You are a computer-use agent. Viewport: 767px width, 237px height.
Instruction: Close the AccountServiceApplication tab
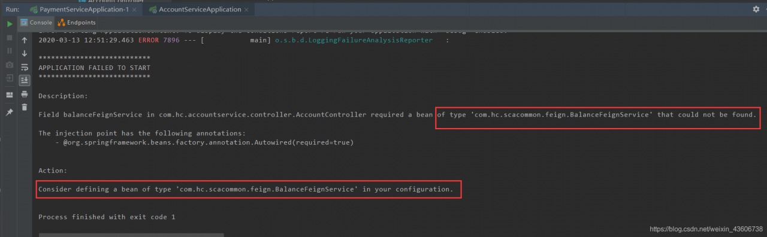click(247, 10)
